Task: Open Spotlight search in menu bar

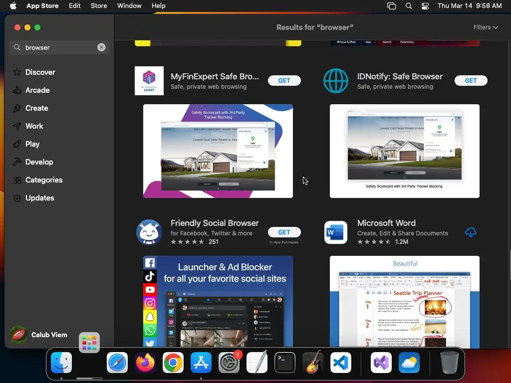Action: coord(408,6)
